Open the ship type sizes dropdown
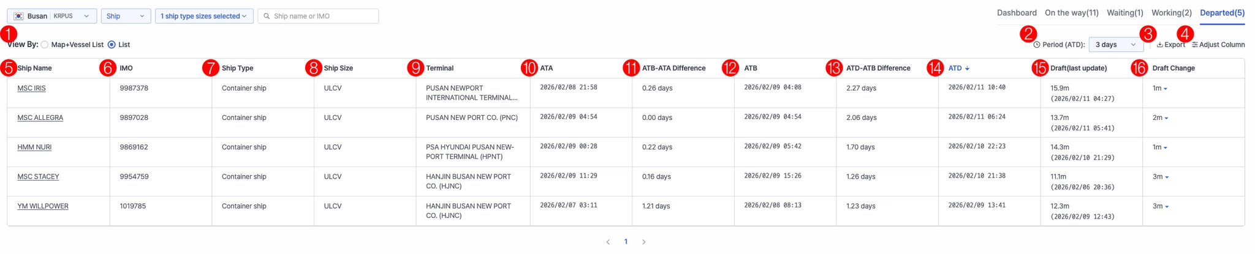1255x254 pixels. point(203,16)
